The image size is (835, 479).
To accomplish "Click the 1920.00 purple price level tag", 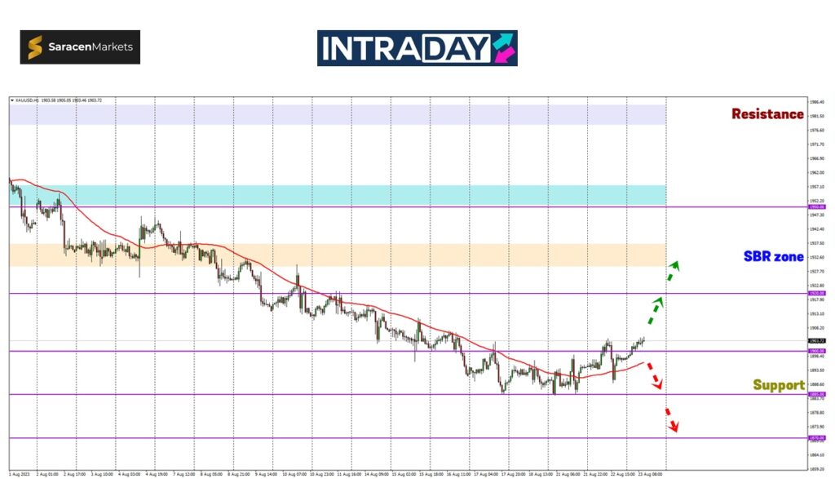I will 816,293.
